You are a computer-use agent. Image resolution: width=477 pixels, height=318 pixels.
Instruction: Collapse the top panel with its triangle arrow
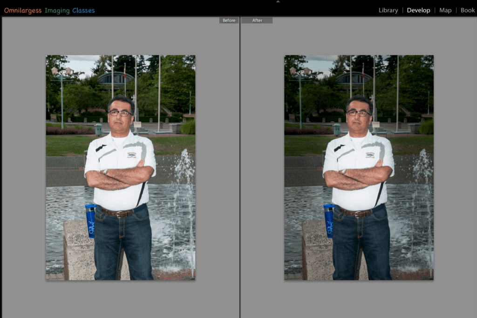coord(278,1)
